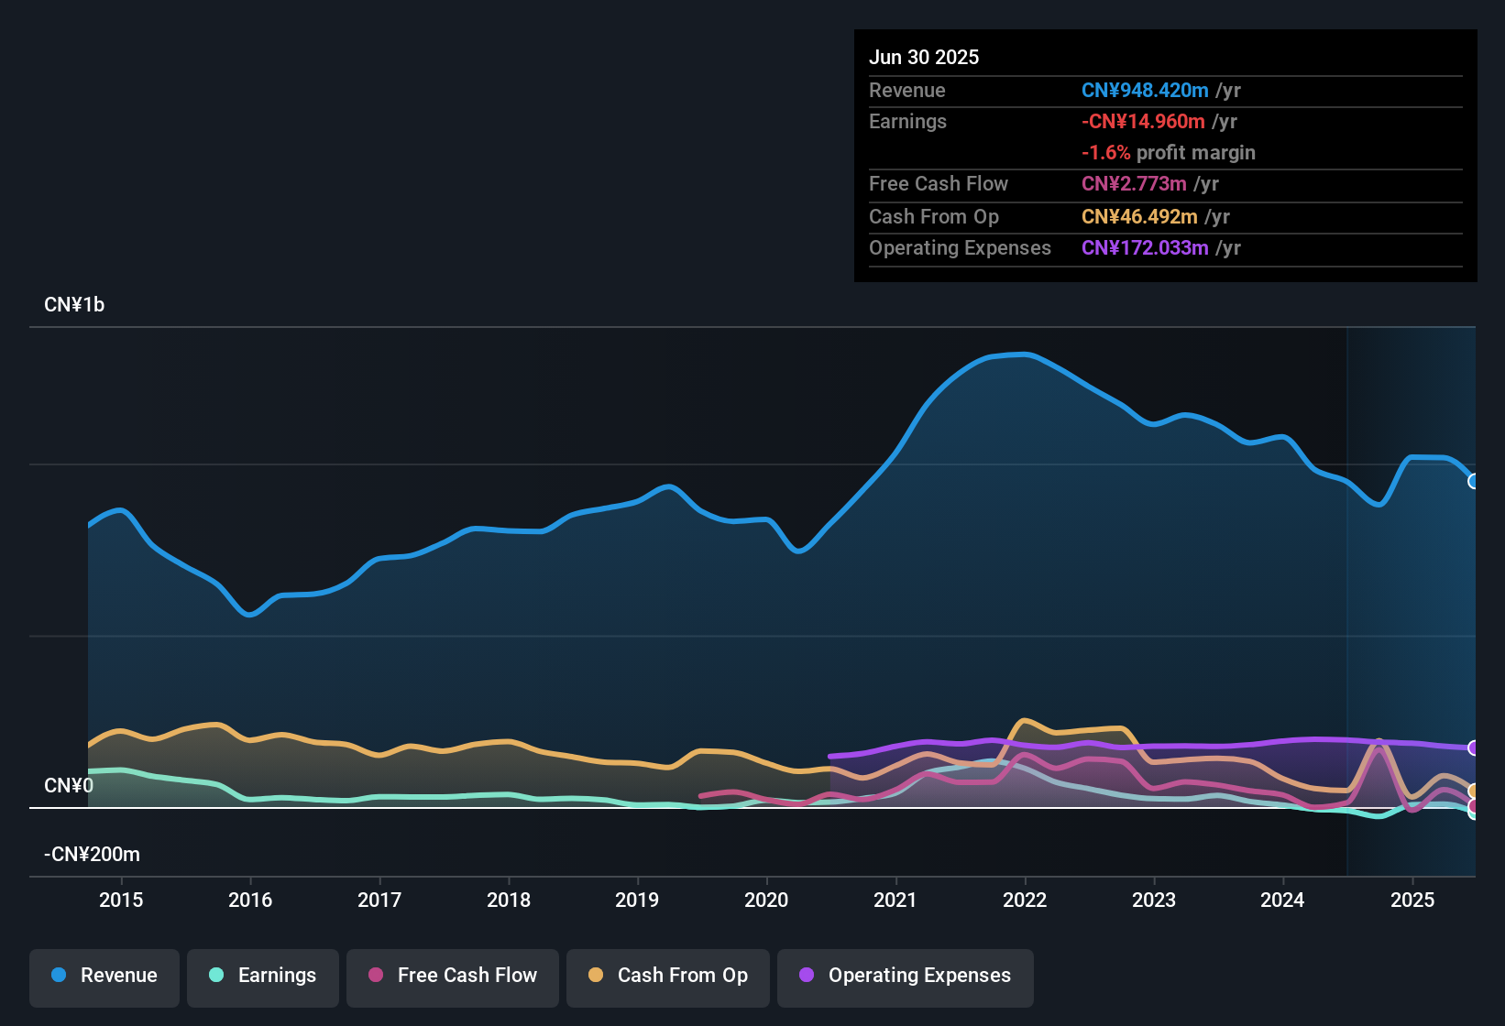The image size is (1505, 1026).
Task: Select the Operating Expenses endpoint marker
Action: pyautogui.click(x=1473, y=748)
